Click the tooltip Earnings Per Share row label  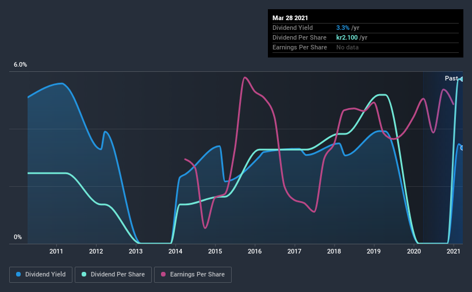[300, 47]
